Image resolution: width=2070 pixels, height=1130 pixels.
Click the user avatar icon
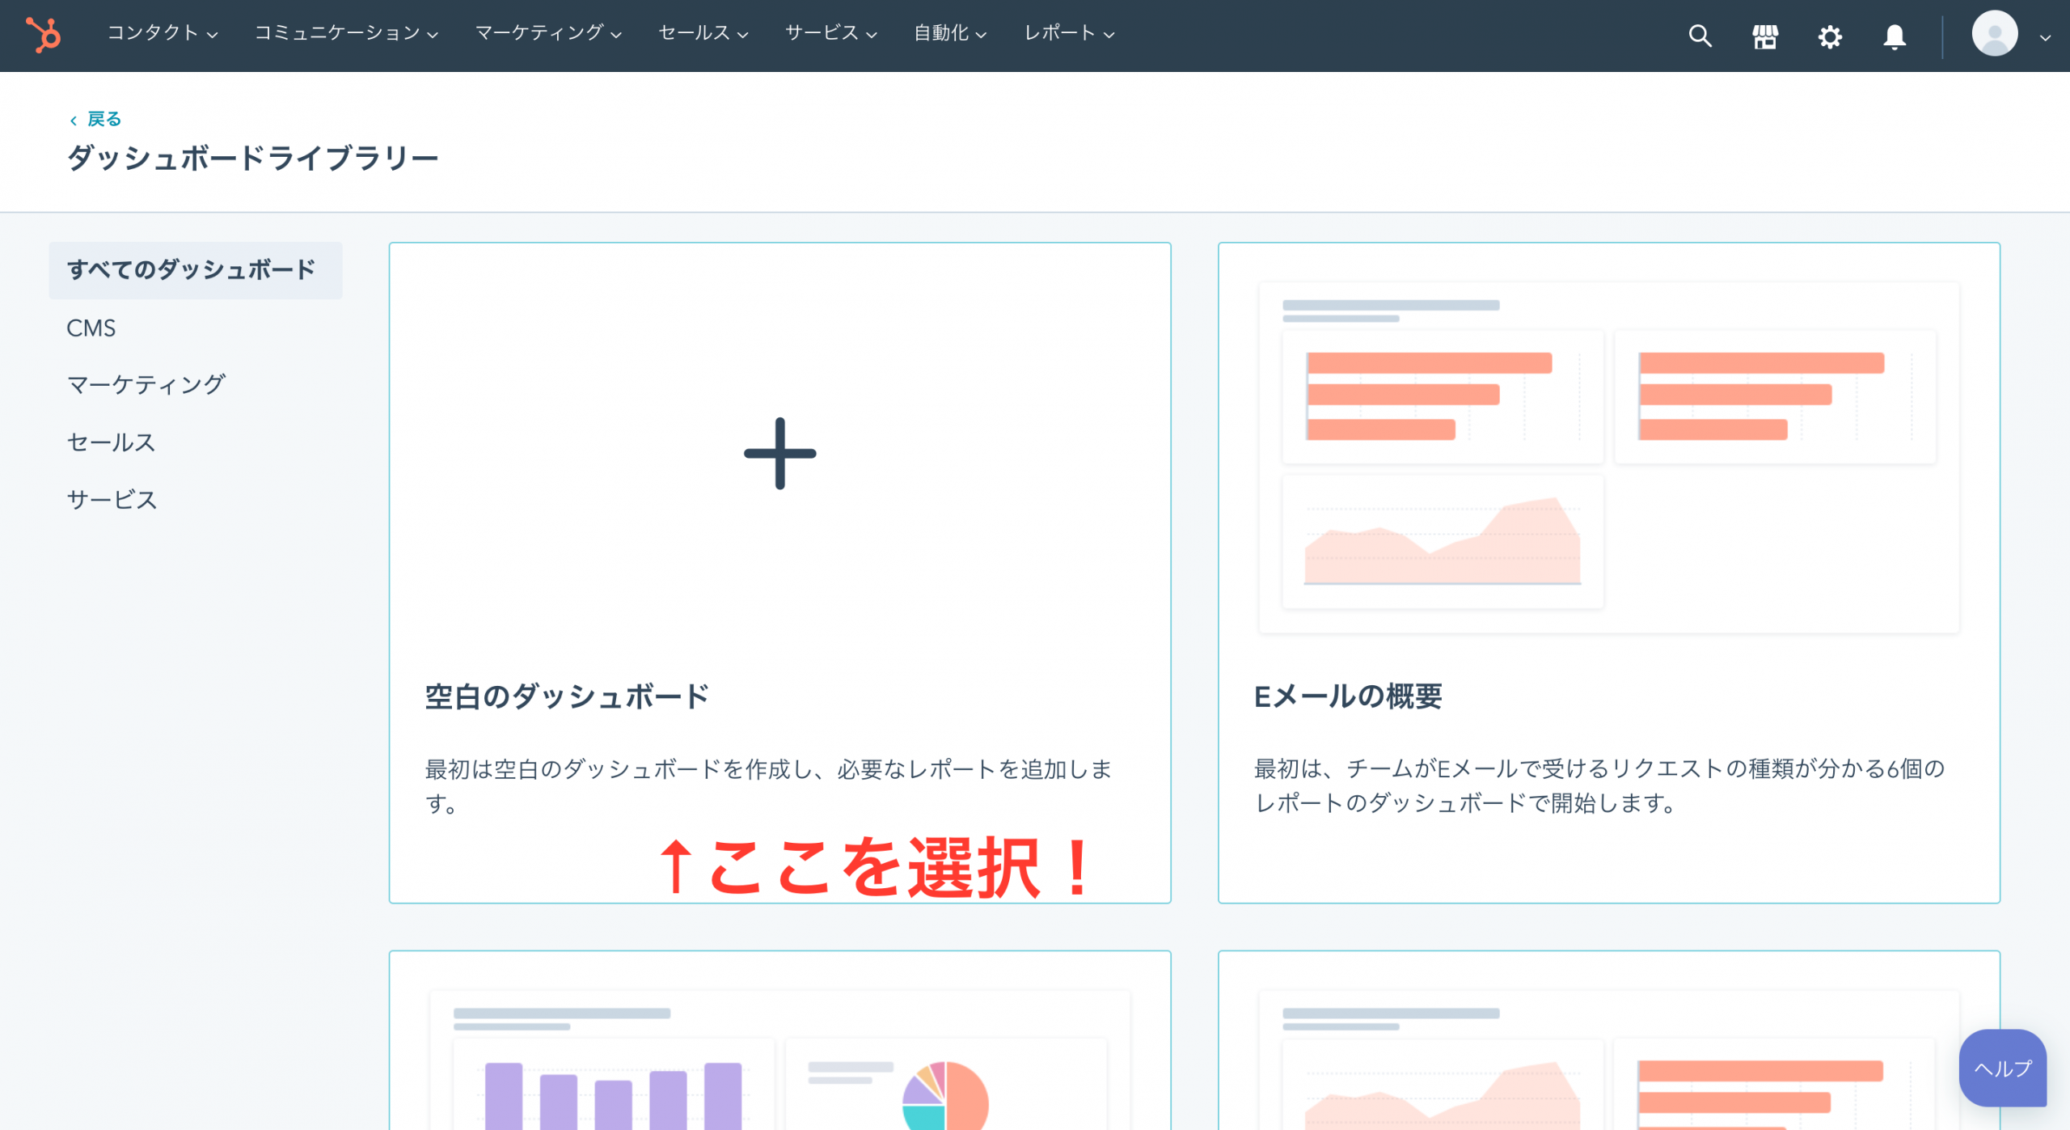tap(1994, 34)
